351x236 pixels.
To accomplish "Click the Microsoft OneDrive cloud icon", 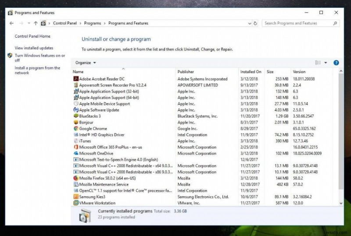I will click(x=76, y=153).
